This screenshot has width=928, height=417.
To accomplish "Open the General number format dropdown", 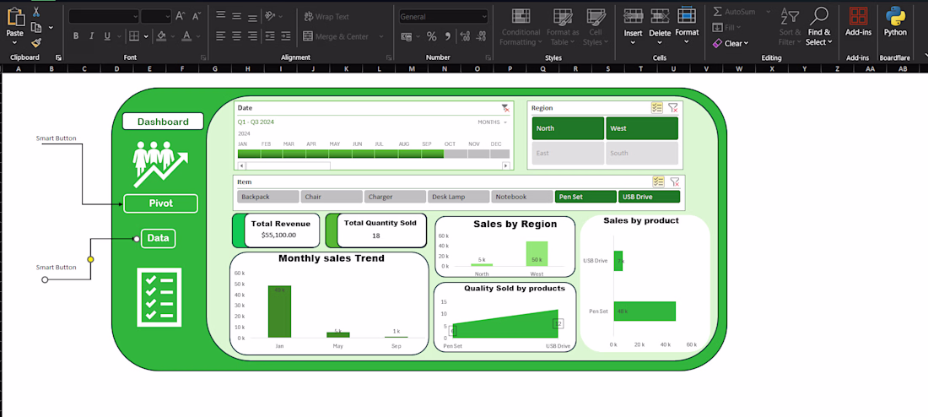I will click(x=484, y=17).
